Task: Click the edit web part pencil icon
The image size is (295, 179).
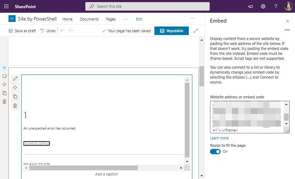Action: (15, 79)
